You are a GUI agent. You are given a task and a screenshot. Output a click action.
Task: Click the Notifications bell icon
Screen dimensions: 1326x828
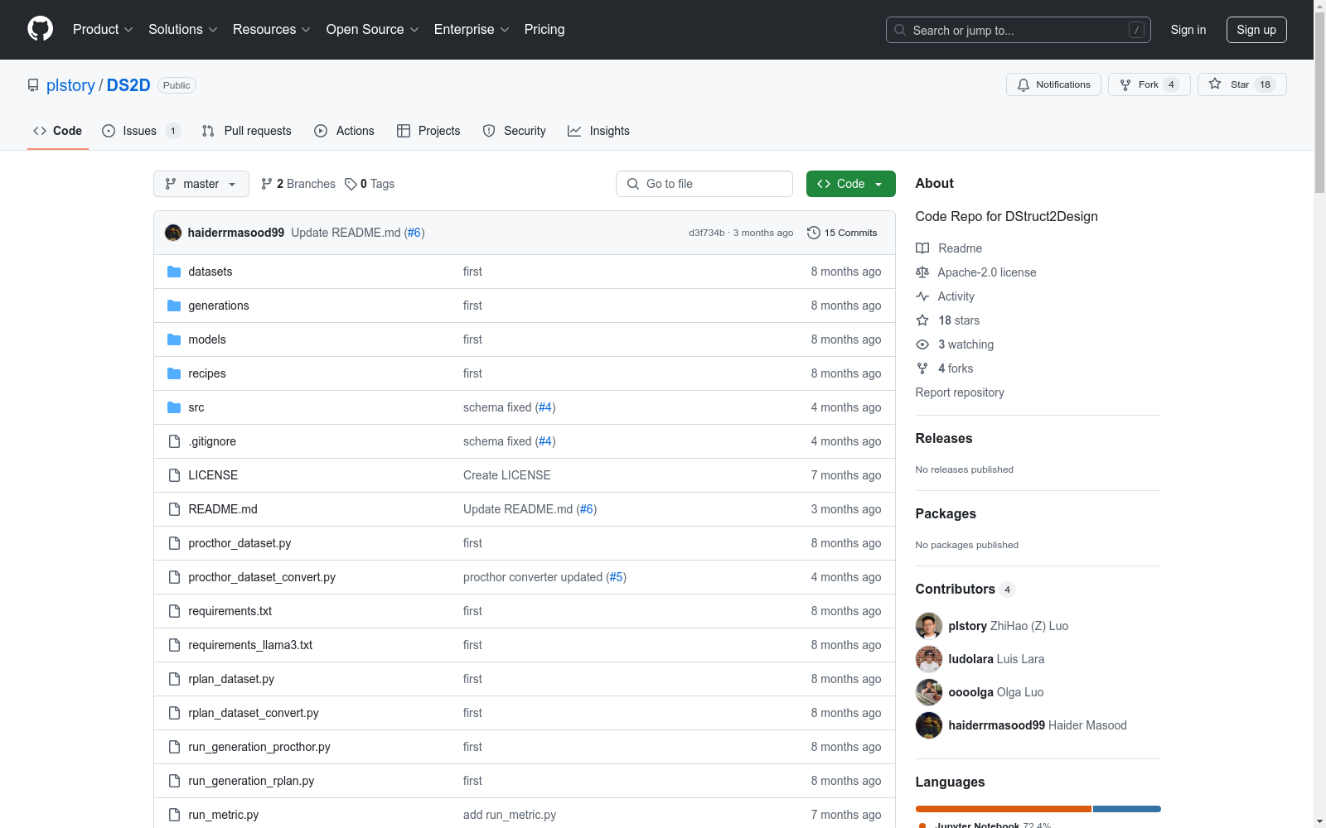(1024, 84)
